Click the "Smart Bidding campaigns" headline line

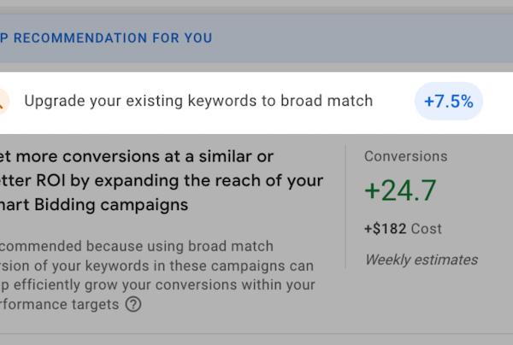click(94, 206)
